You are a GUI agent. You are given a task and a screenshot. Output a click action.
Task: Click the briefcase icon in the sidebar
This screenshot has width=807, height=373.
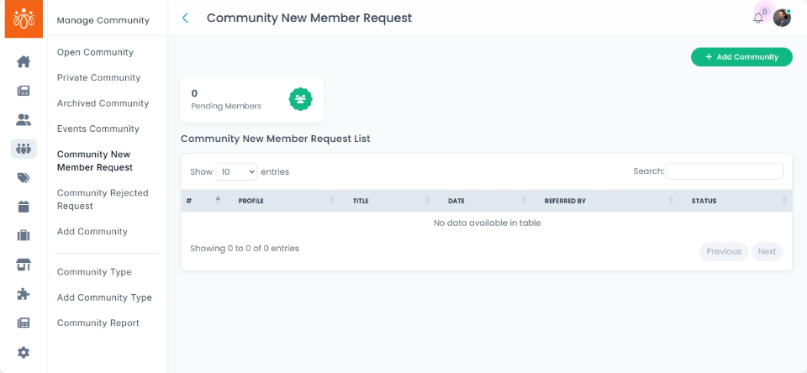[24, 236]
